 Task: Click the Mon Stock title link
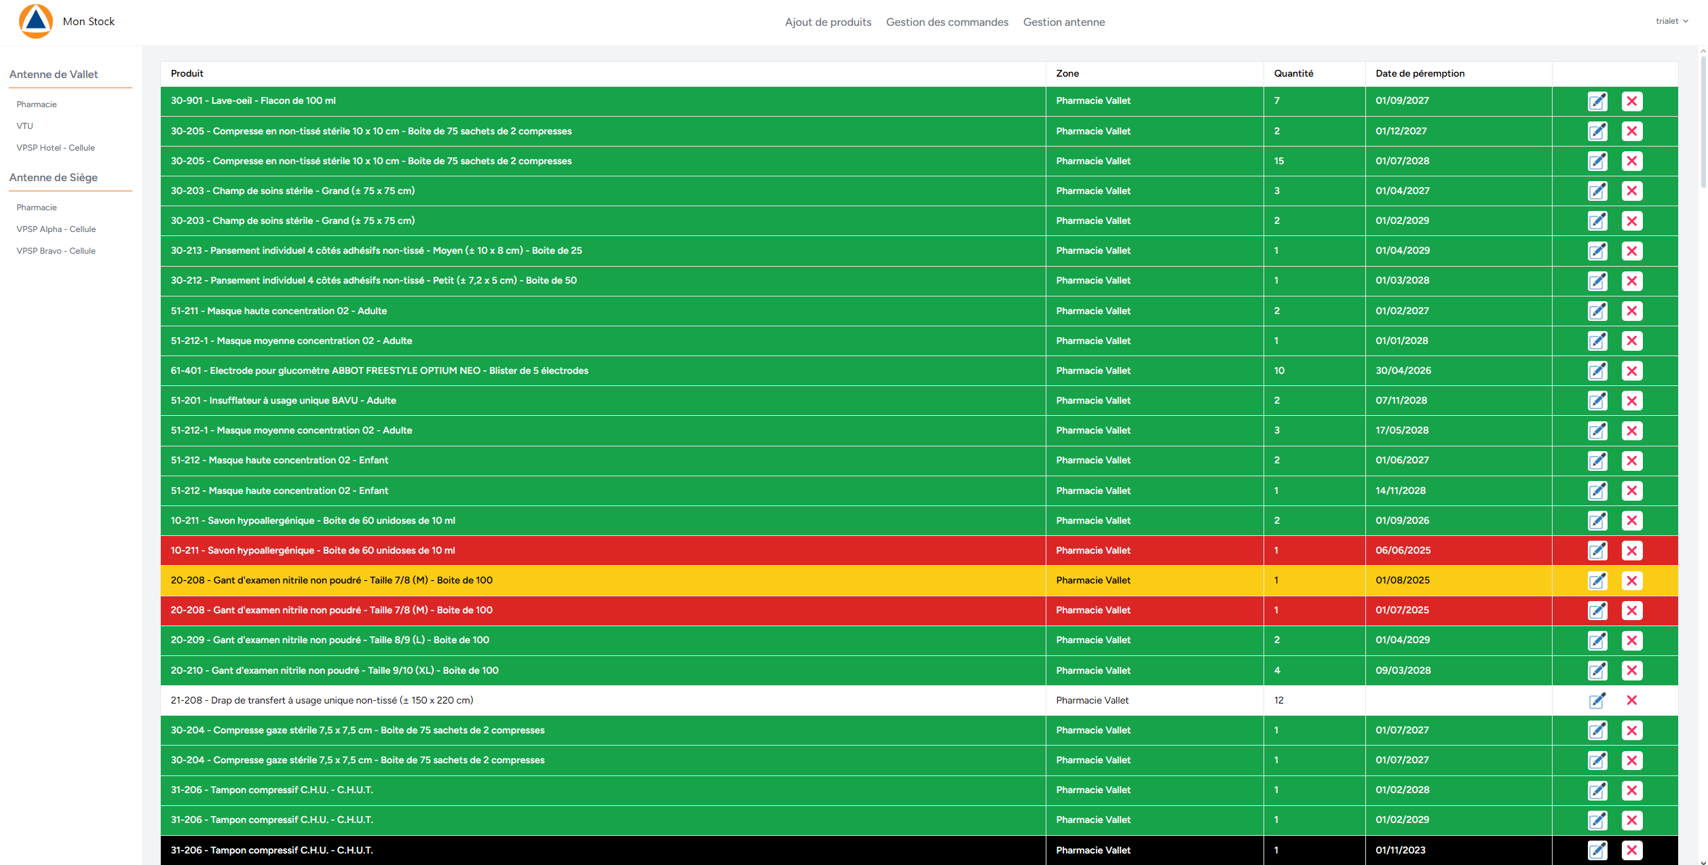89,21
